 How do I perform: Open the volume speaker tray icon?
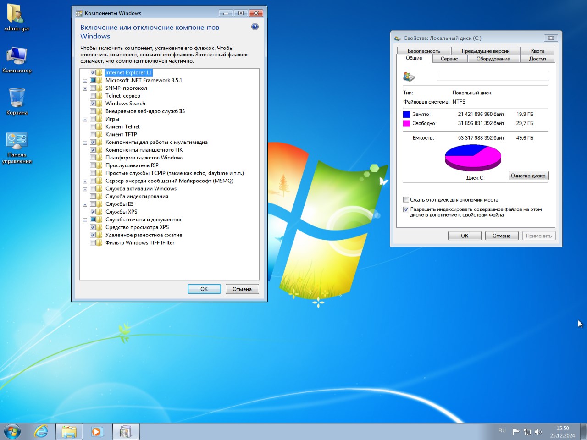tap(538, 432)
